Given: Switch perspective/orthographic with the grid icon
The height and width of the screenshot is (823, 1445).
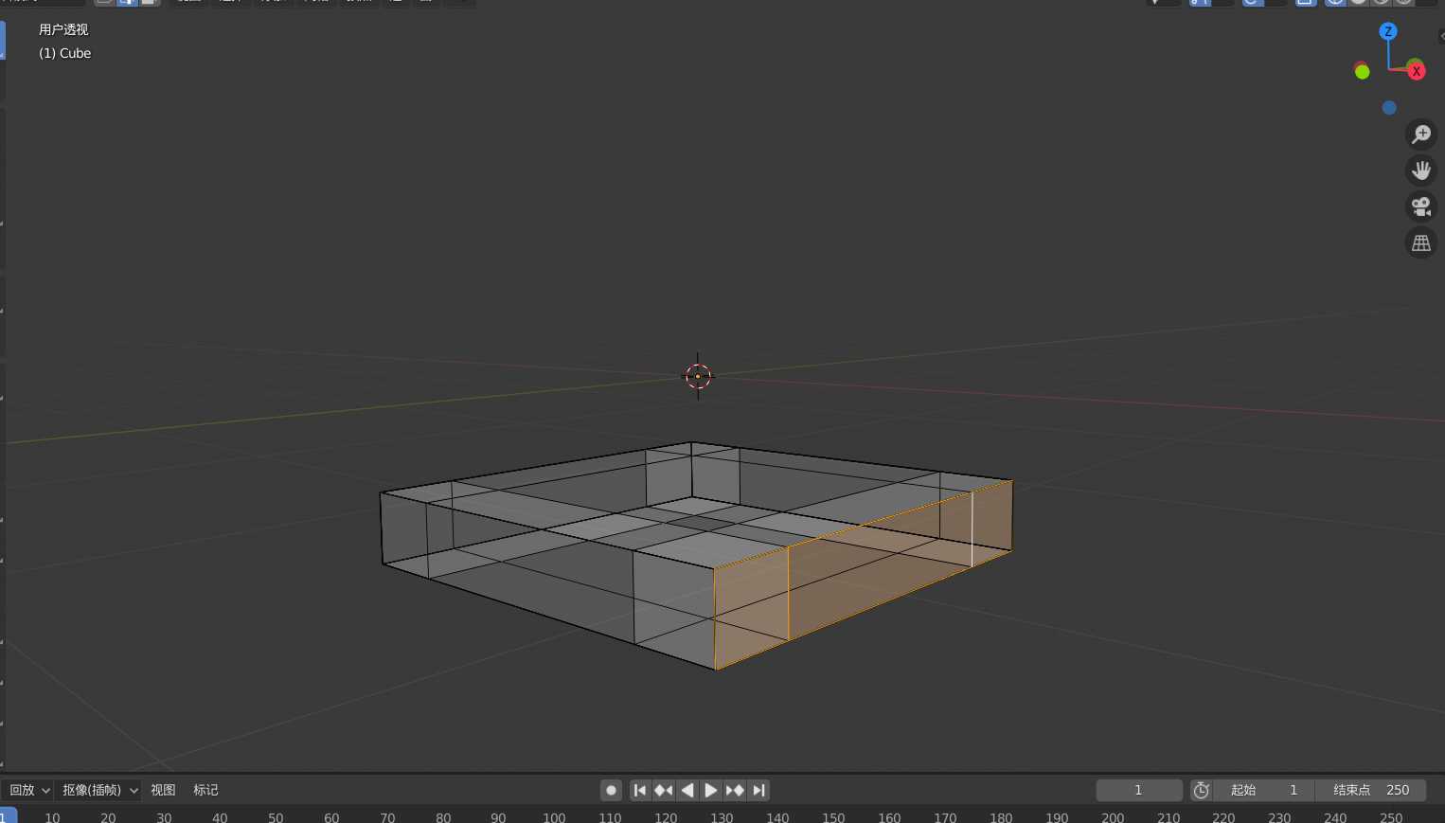Looking at the screenshot, I should coord(1421,242).
